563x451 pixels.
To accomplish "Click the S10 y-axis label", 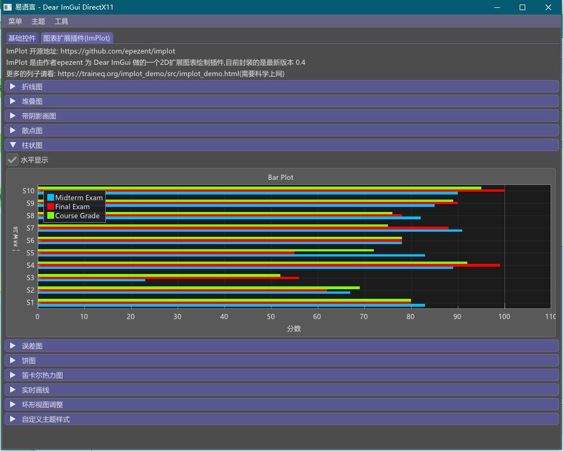I will pyautogui.click(x=28, y=191).
